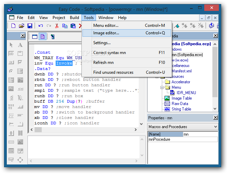Screen dimensions: 228x174
Task: Choose the calendar grid control tool
Action: (x=11, y=151)
